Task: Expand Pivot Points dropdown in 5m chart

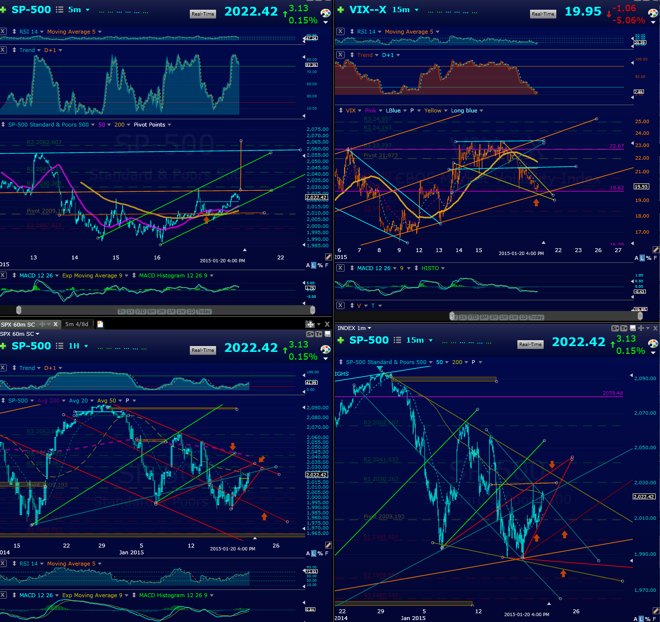Action: coord(169,125)
